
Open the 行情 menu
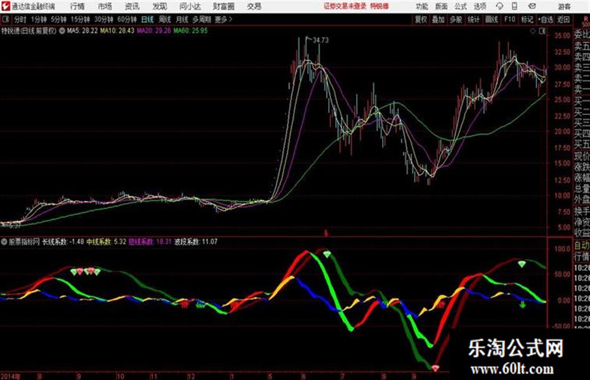point(77,6)
